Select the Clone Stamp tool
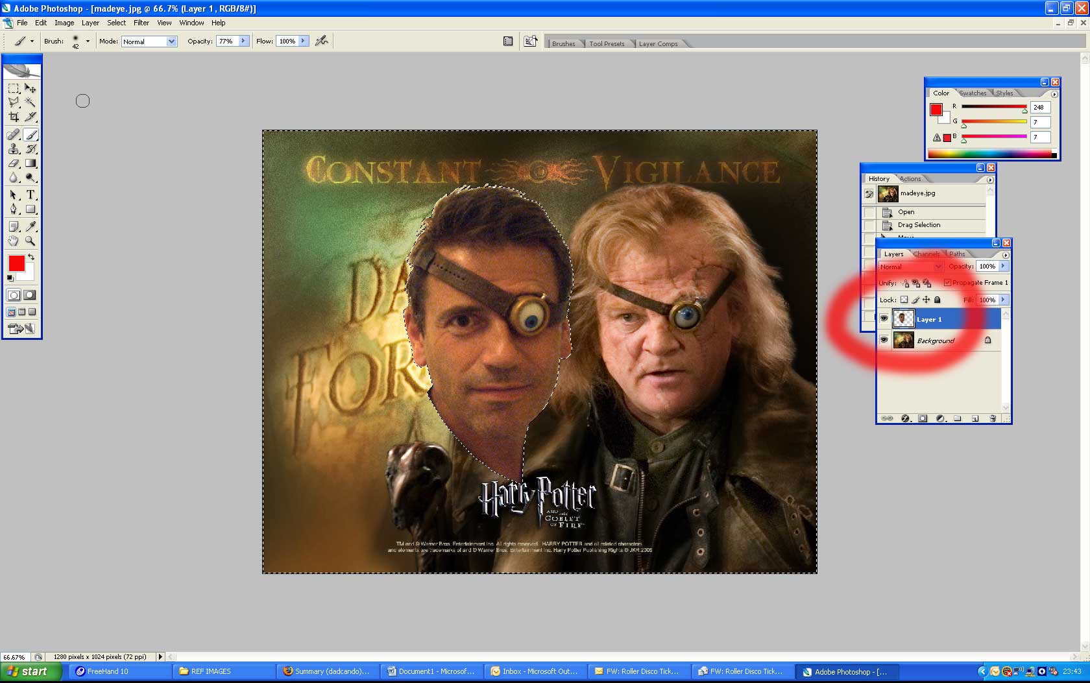Image resolution: width=1090 pixels, height=683 pixels. 14,149
